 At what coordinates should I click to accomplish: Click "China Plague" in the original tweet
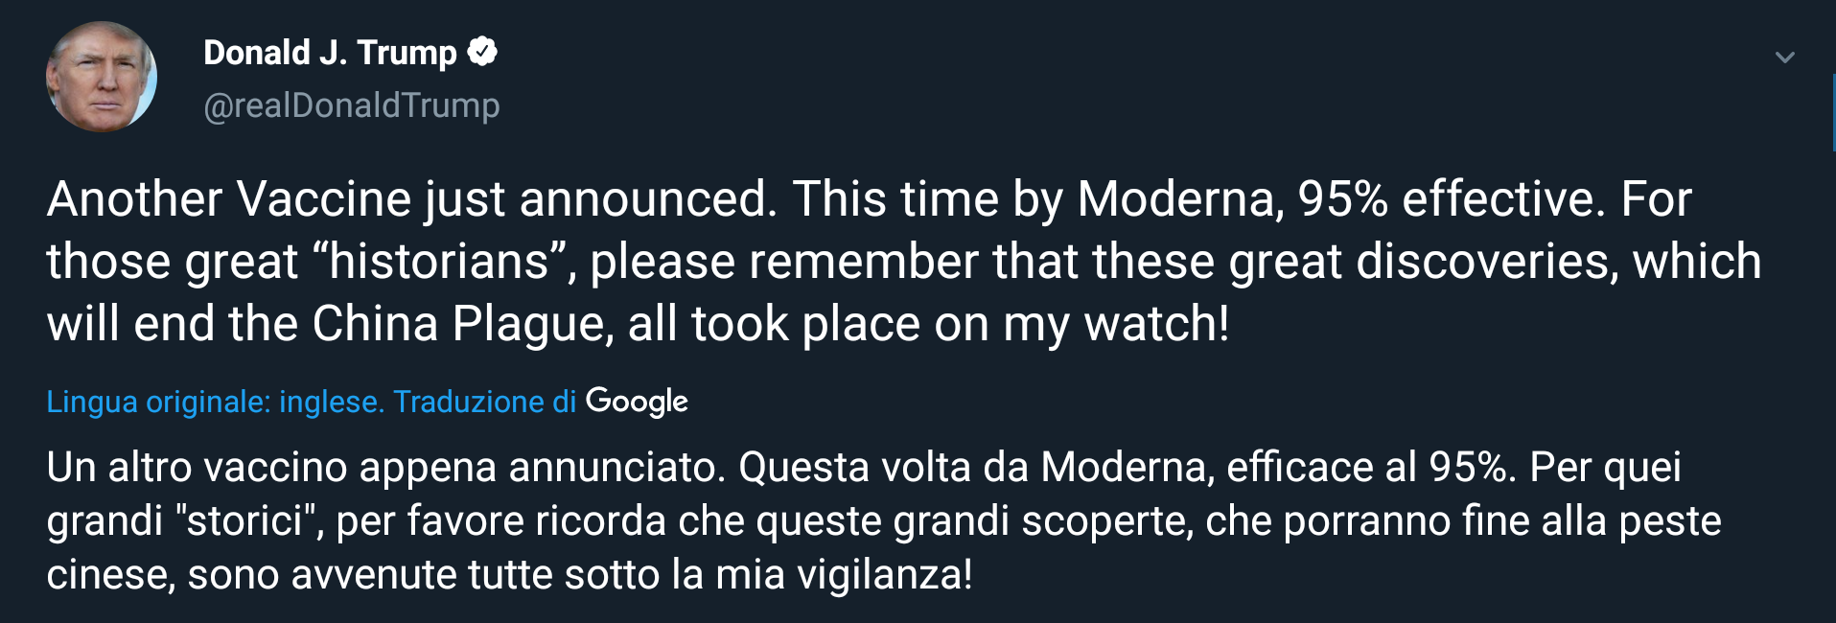click(462, 324)
